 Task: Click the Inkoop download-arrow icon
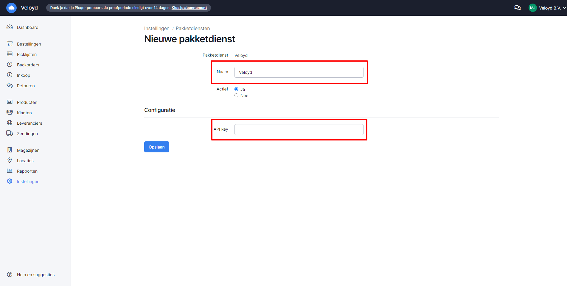click(x=10, y=75)
